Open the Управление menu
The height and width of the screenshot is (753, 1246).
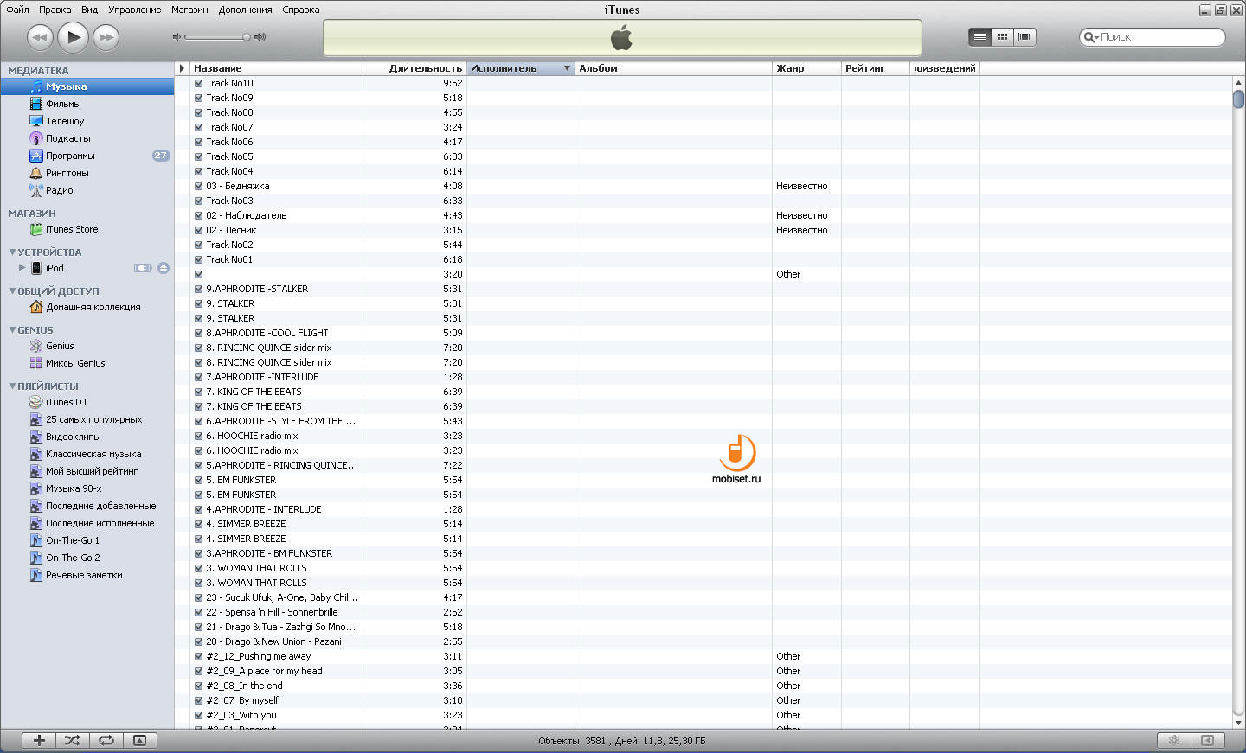point(135,10)
